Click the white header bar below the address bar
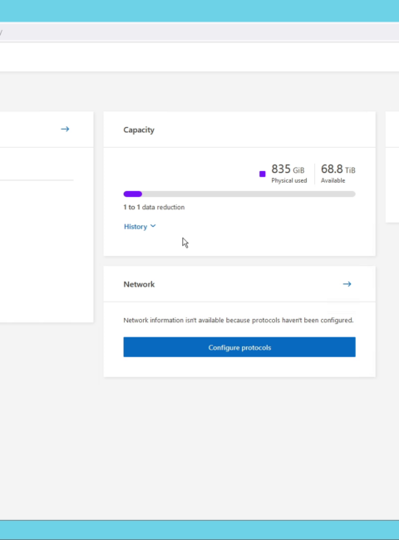 [x=199, y=57]
